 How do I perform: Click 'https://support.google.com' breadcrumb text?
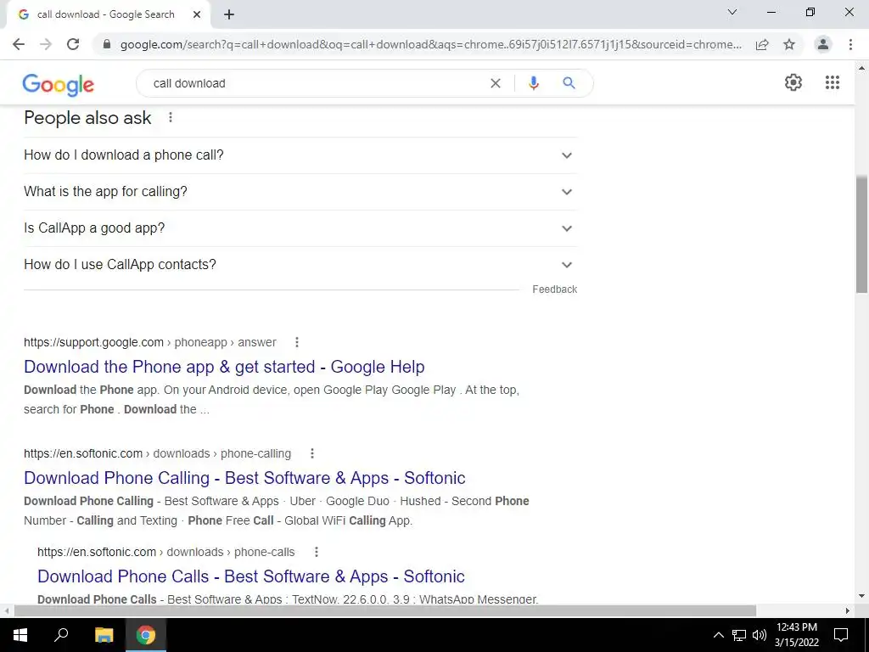tap(93, 343)
